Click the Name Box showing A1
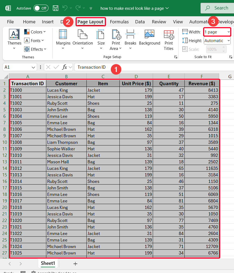 point(17,67)
